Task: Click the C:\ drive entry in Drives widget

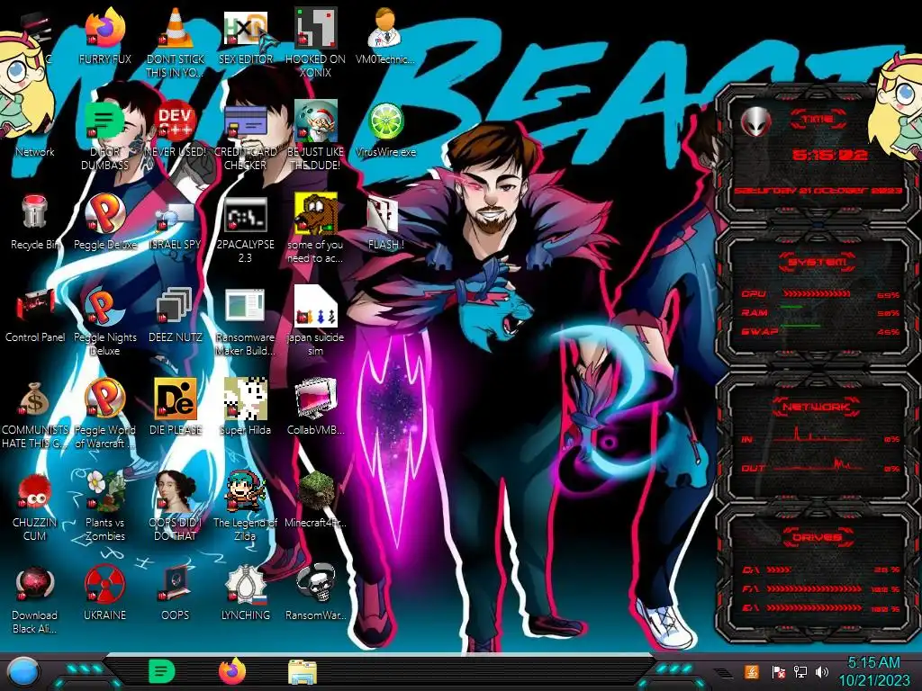Action: pos(820,570)
